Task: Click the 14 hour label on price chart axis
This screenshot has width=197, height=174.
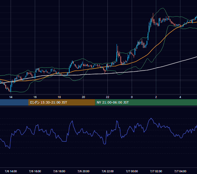Action: (11, 97)
